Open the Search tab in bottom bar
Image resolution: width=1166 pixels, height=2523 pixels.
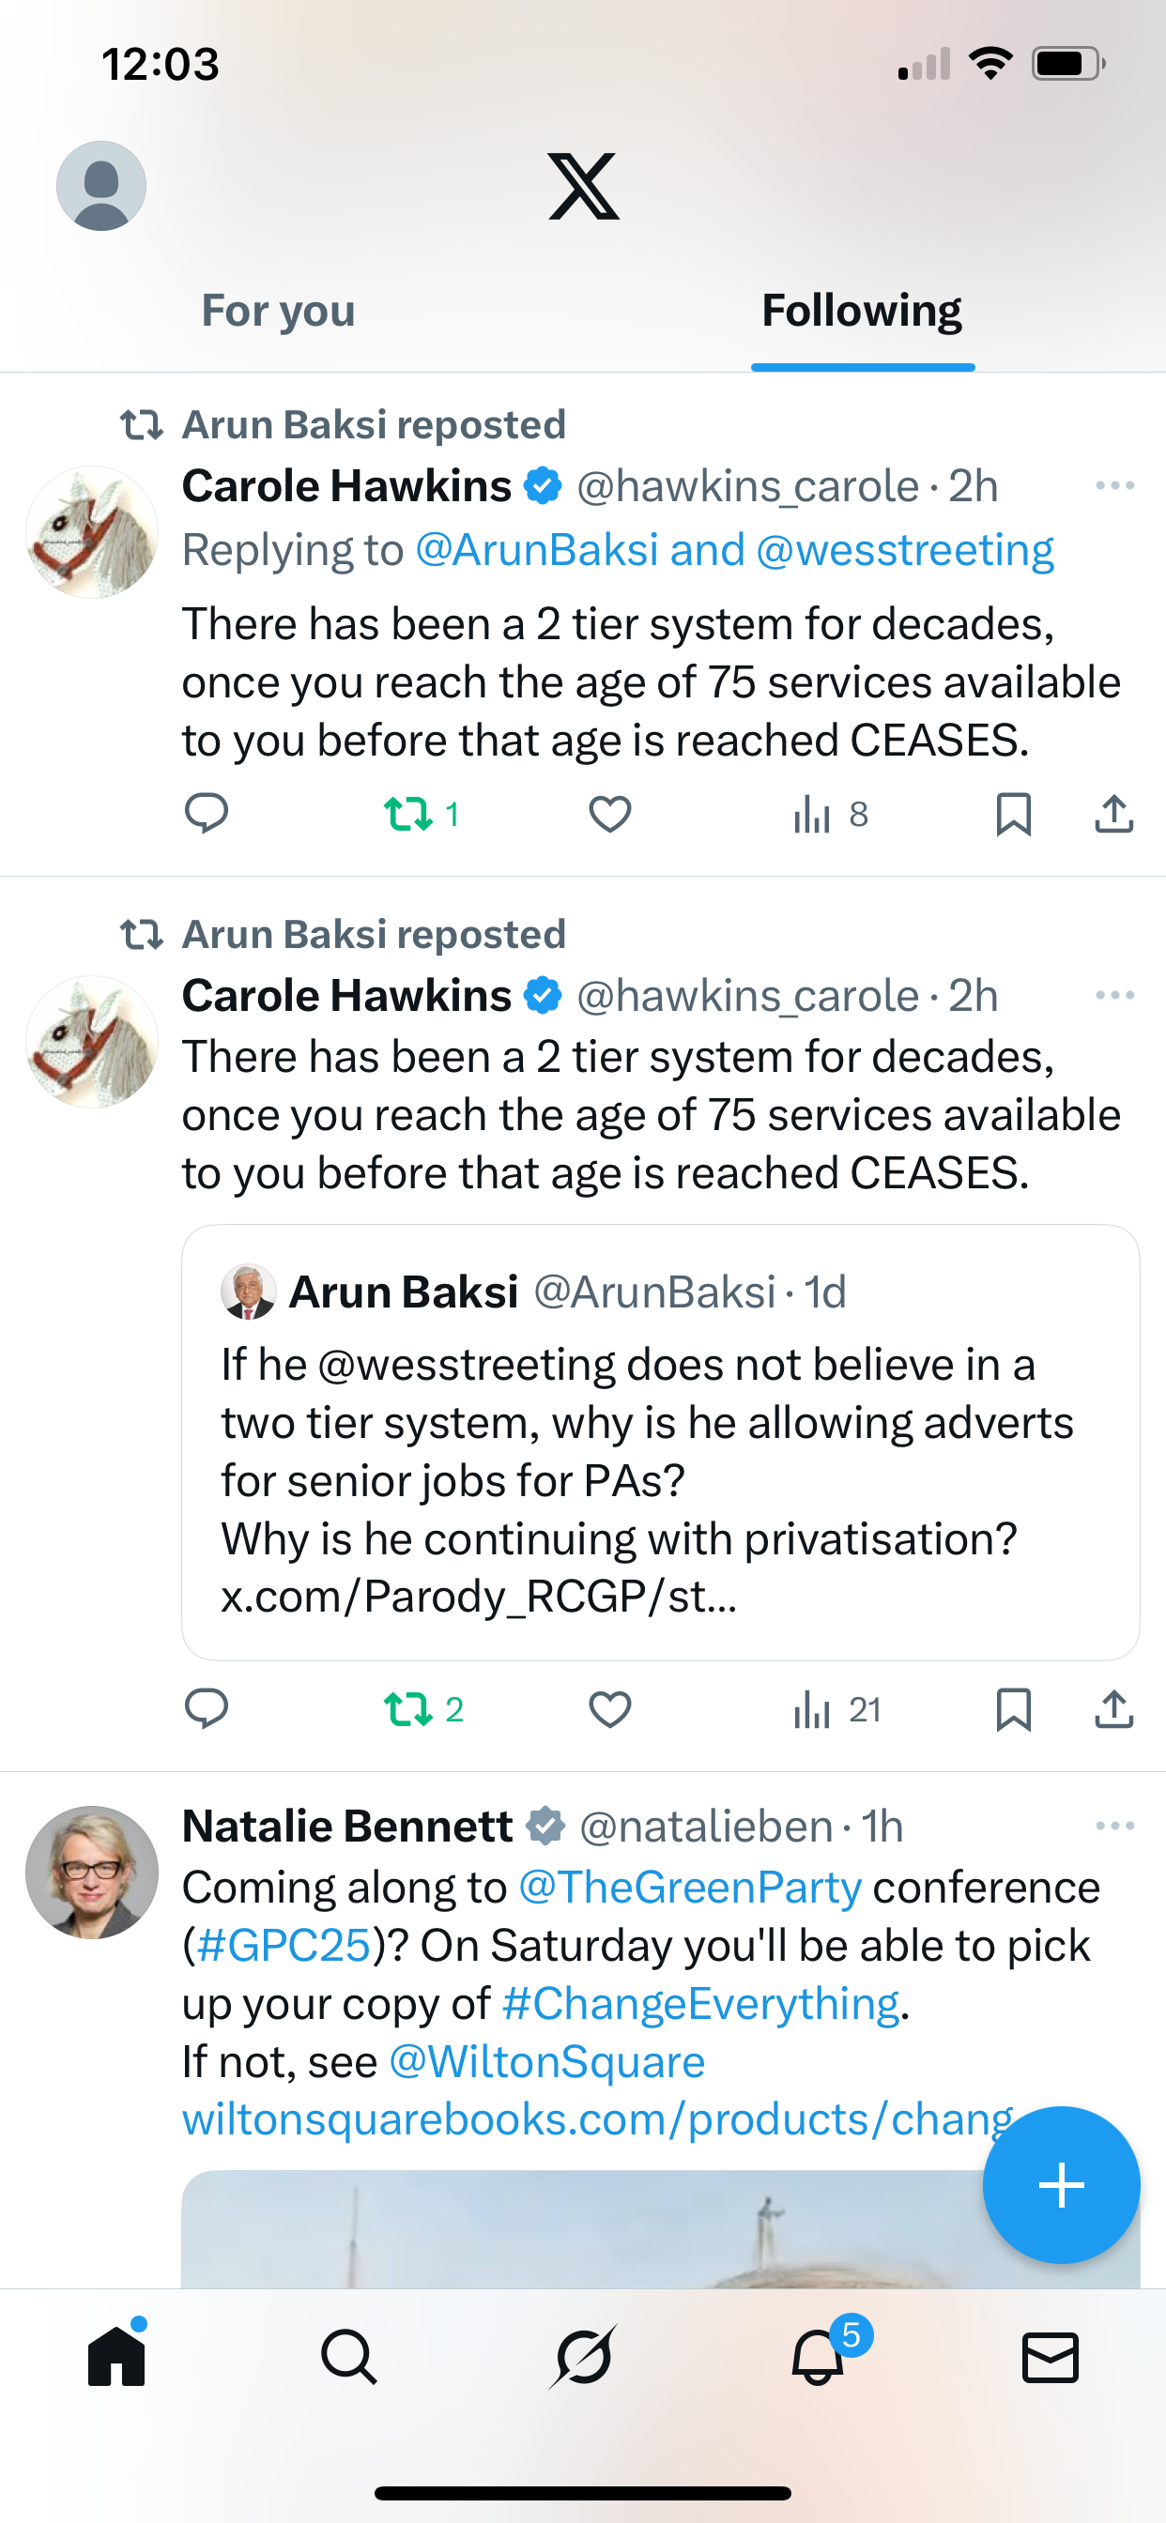coord(349,2357)
